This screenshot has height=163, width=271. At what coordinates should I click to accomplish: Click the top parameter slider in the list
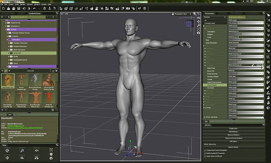coord(246,23)
